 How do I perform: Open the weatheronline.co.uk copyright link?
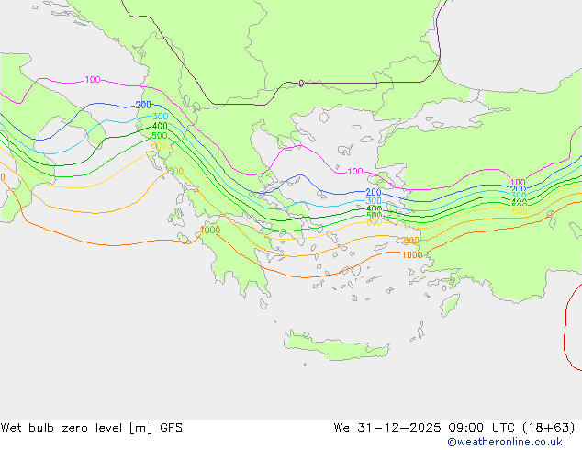tap(505, 442)
